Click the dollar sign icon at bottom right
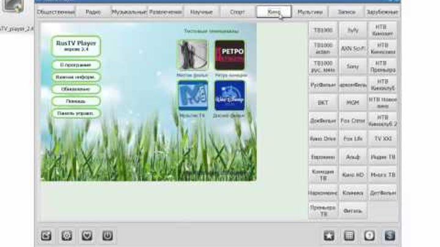Screen dimensions: 440x247 point(389,235)
